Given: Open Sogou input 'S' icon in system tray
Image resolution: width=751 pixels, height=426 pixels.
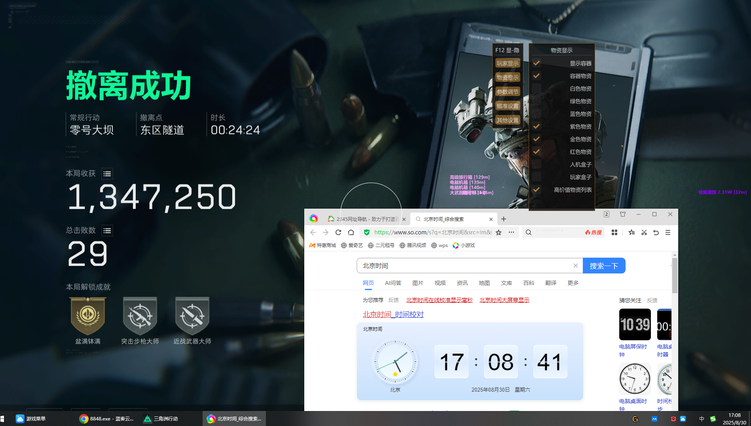Looking at the screenshot, I should click(713, 418).
